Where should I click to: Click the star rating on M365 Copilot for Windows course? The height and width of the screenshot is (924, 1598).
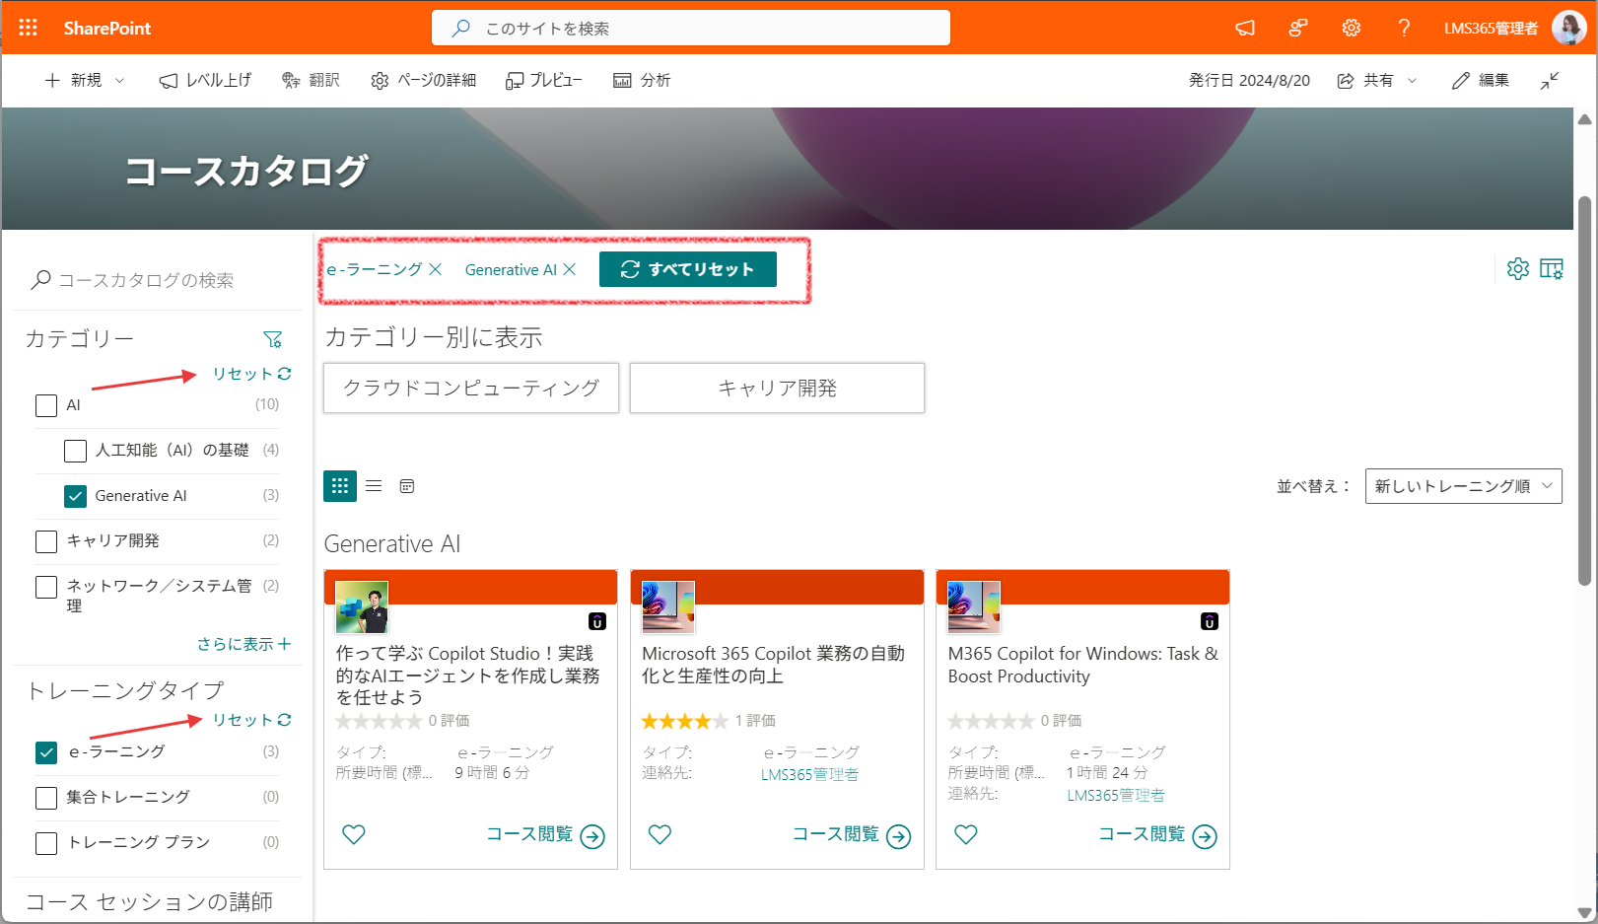(x=991, y=721)
